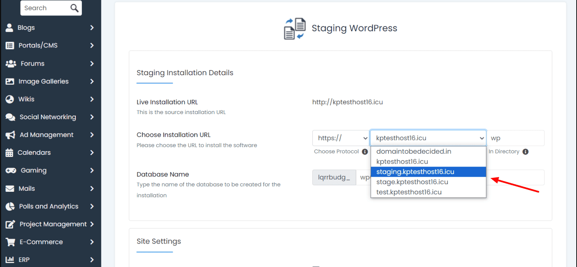Expand the Wikis category chevron
This screenshot has width=577, height=267.
pos(92,99)
